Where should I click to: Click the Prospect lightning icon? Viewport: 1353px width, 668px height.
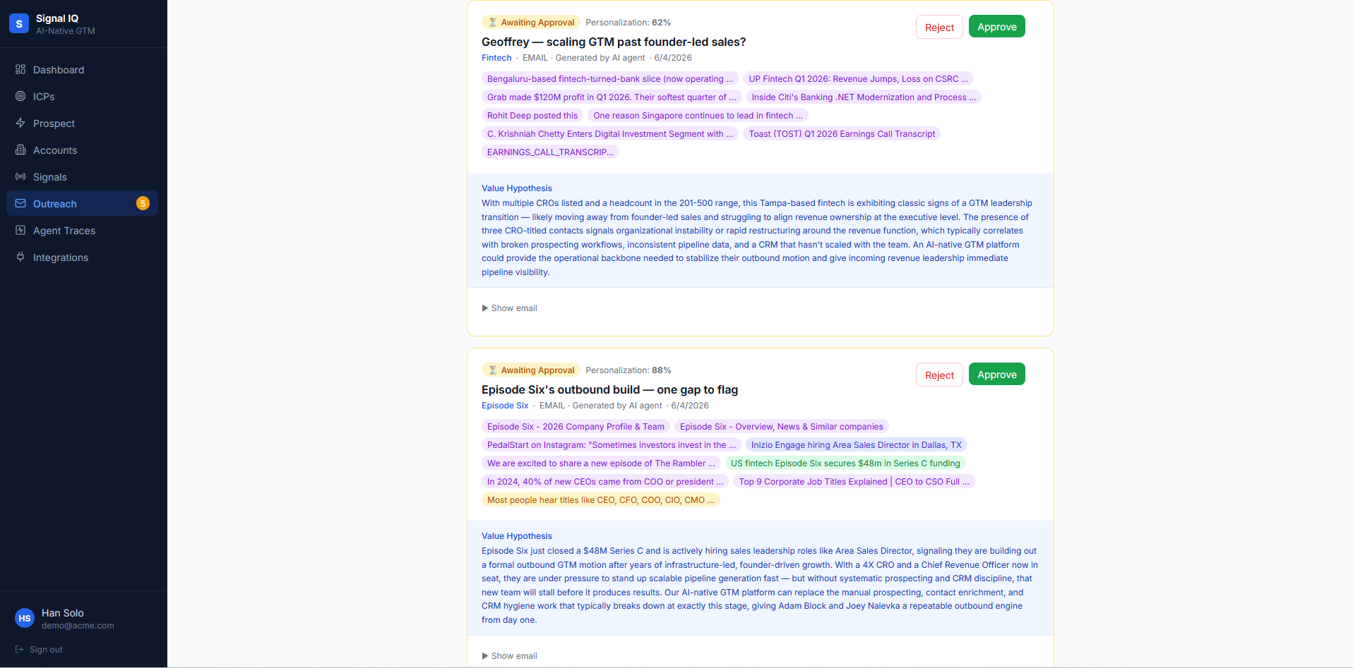click(20, 123)
